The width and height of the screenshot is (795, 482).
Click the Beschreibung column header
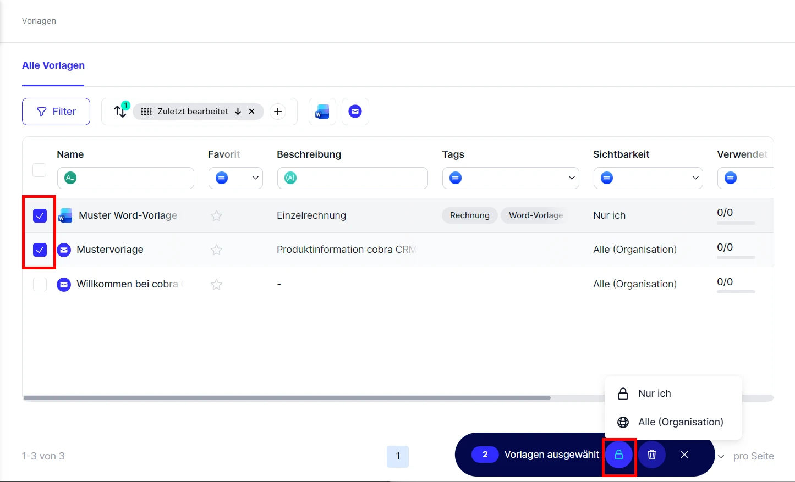(x=309, y=154)
